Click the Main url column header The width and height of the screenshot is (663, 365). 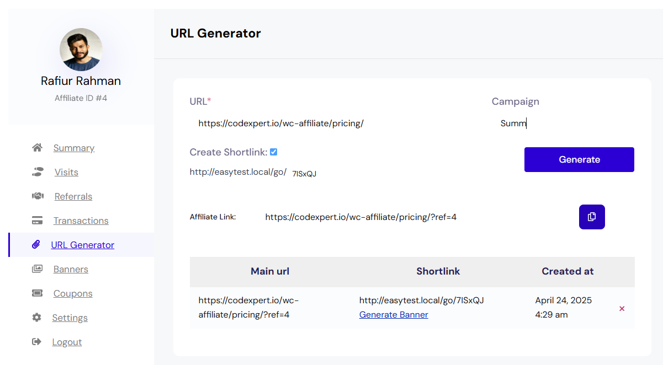pos(270,271)
